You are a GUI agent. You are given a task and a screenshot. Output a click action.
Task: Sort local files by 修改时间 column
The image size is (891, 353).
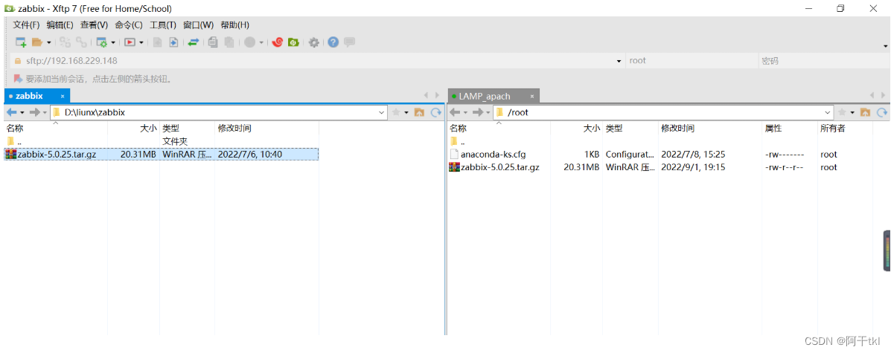[267, 129]
